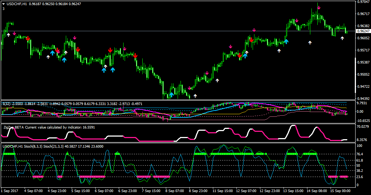The height and width of the screenshot is (195, 371).
Task: Click the 4 Sep 23:00 time label
Action: [x=57, y=191]
